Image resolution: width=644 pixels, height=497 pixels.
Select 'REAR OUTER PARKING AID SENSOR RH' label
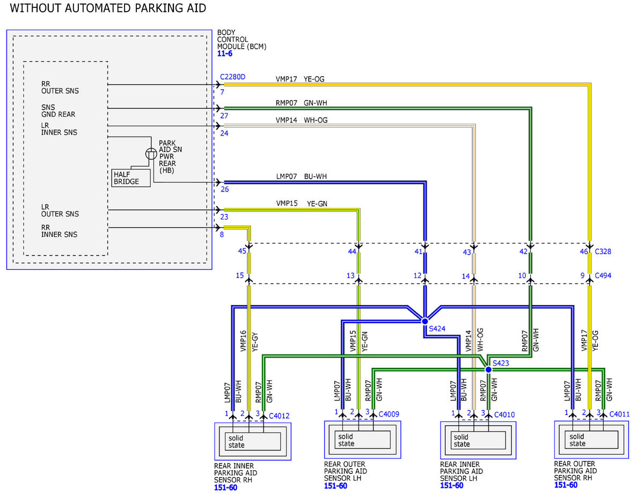pos(576,471)
